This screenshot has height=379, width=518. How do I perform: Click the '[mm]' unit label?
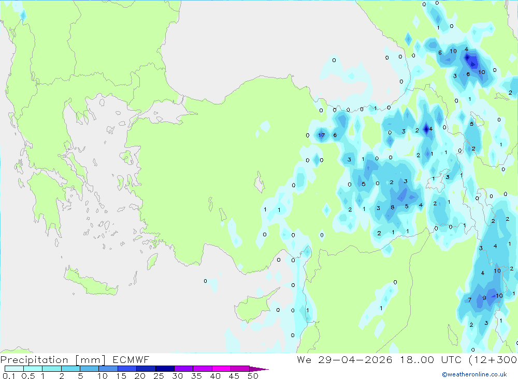pos(91,360)
